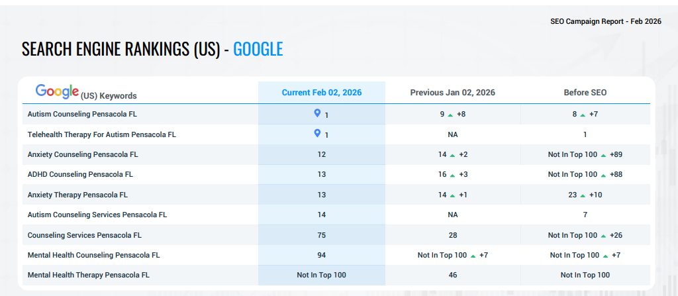
Task: Click green up arrow beside +89
Action: click(603, 155)
